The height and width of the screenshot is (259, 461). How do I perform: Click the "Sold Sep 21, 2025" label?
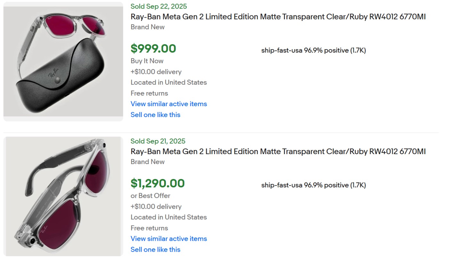(x=158, y=141)
